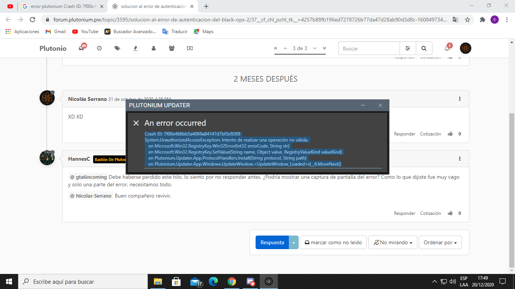Open YouTube bookmark
This screenshot has height=289, width=515.
85,32
